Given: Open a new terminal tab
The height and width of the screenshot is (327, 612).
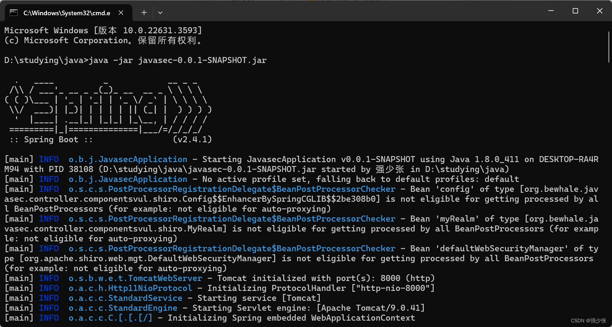Looking at the screenshot, I should click(144, 13).
